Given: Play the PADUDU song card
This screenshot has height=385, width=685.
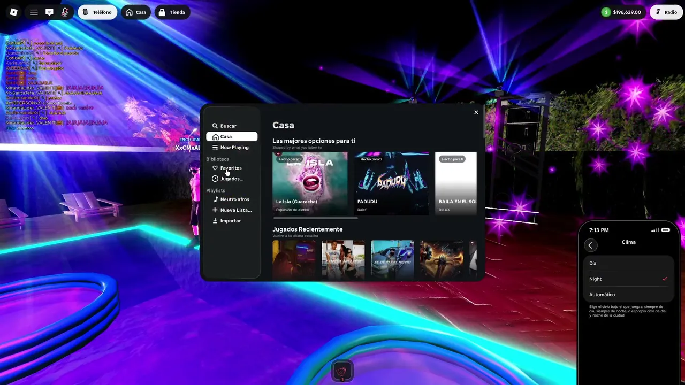Looking at the screenshot, I should pyautogui.click(x=391, y=183).
